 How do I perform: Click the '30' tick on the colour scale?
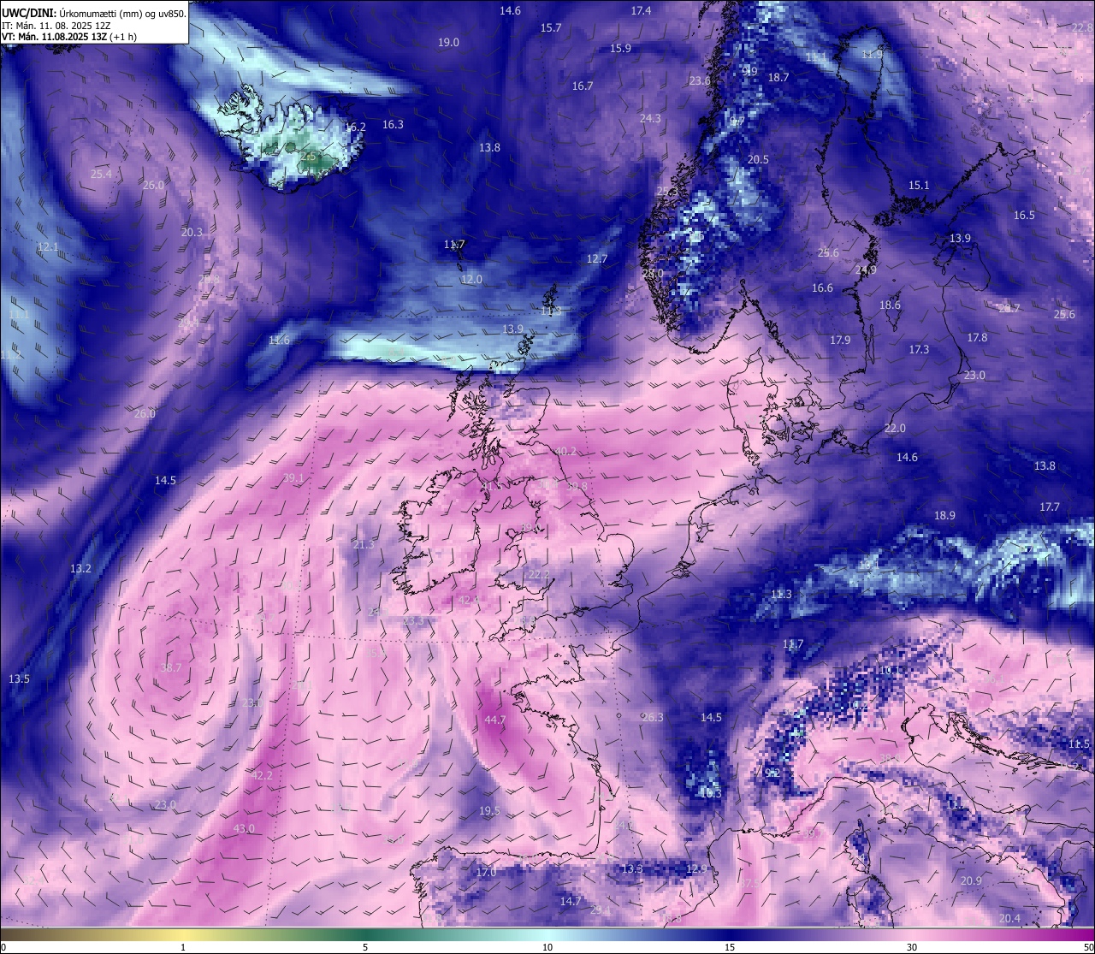click(912, 947)
